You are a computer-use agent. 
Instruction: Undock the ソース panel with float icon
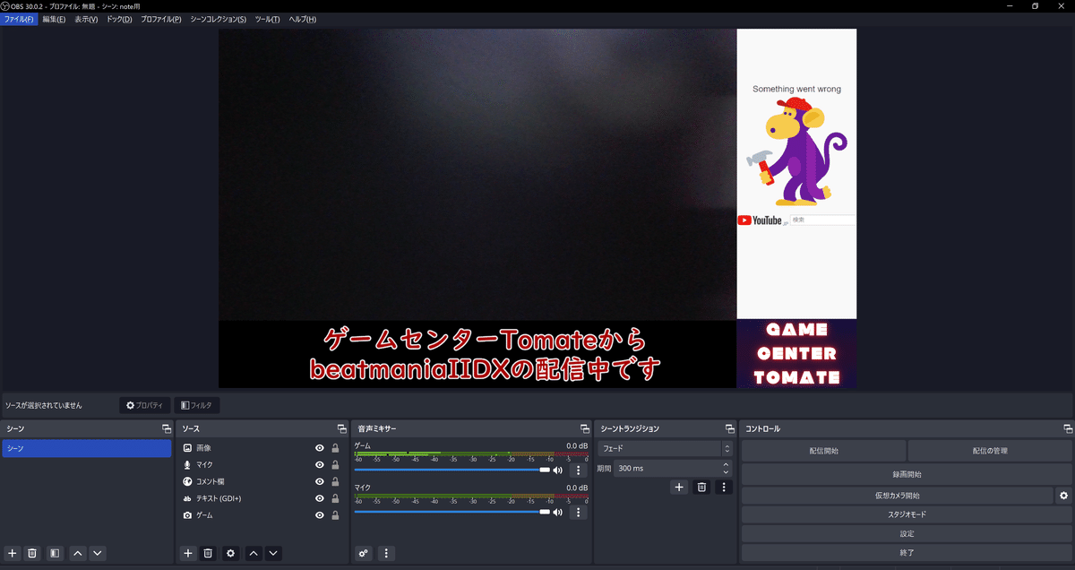click(x=341, y=428)
